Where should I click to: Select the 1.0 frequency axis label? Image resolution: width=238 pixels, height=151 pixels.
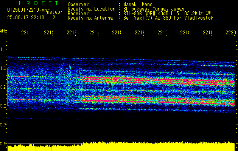tap(3, 68)
